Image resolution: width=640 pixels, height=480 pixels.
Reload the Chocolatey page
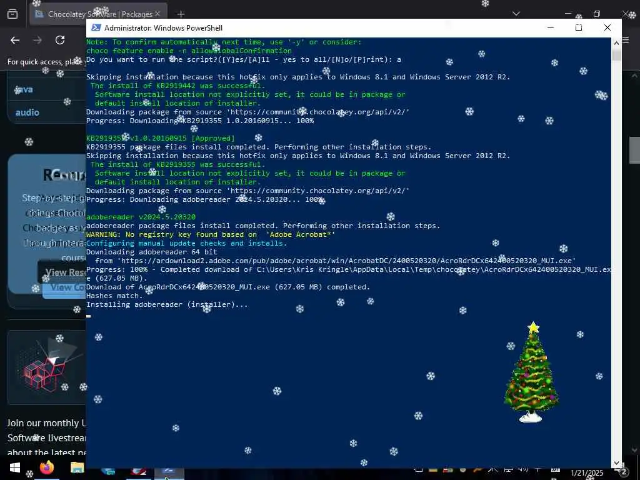pos(60,40)
